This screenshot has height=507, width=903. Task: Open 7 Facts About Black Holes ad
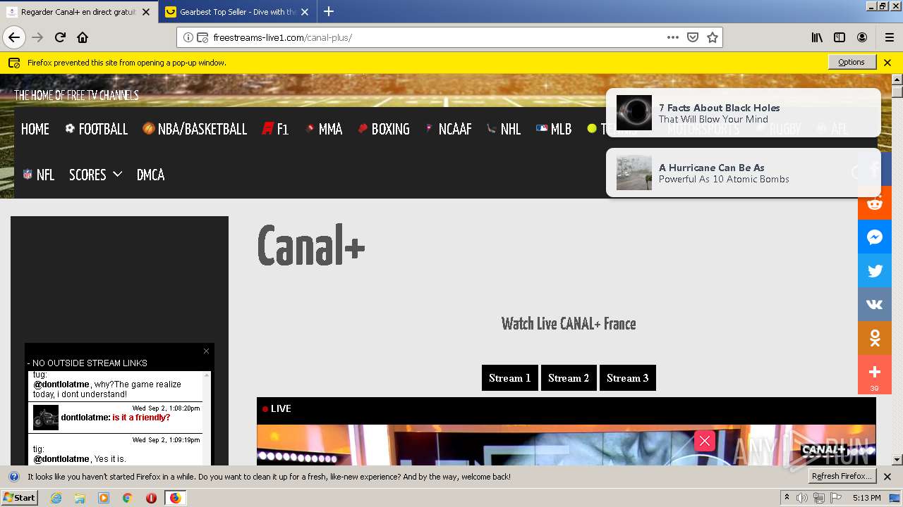(743, 113)
